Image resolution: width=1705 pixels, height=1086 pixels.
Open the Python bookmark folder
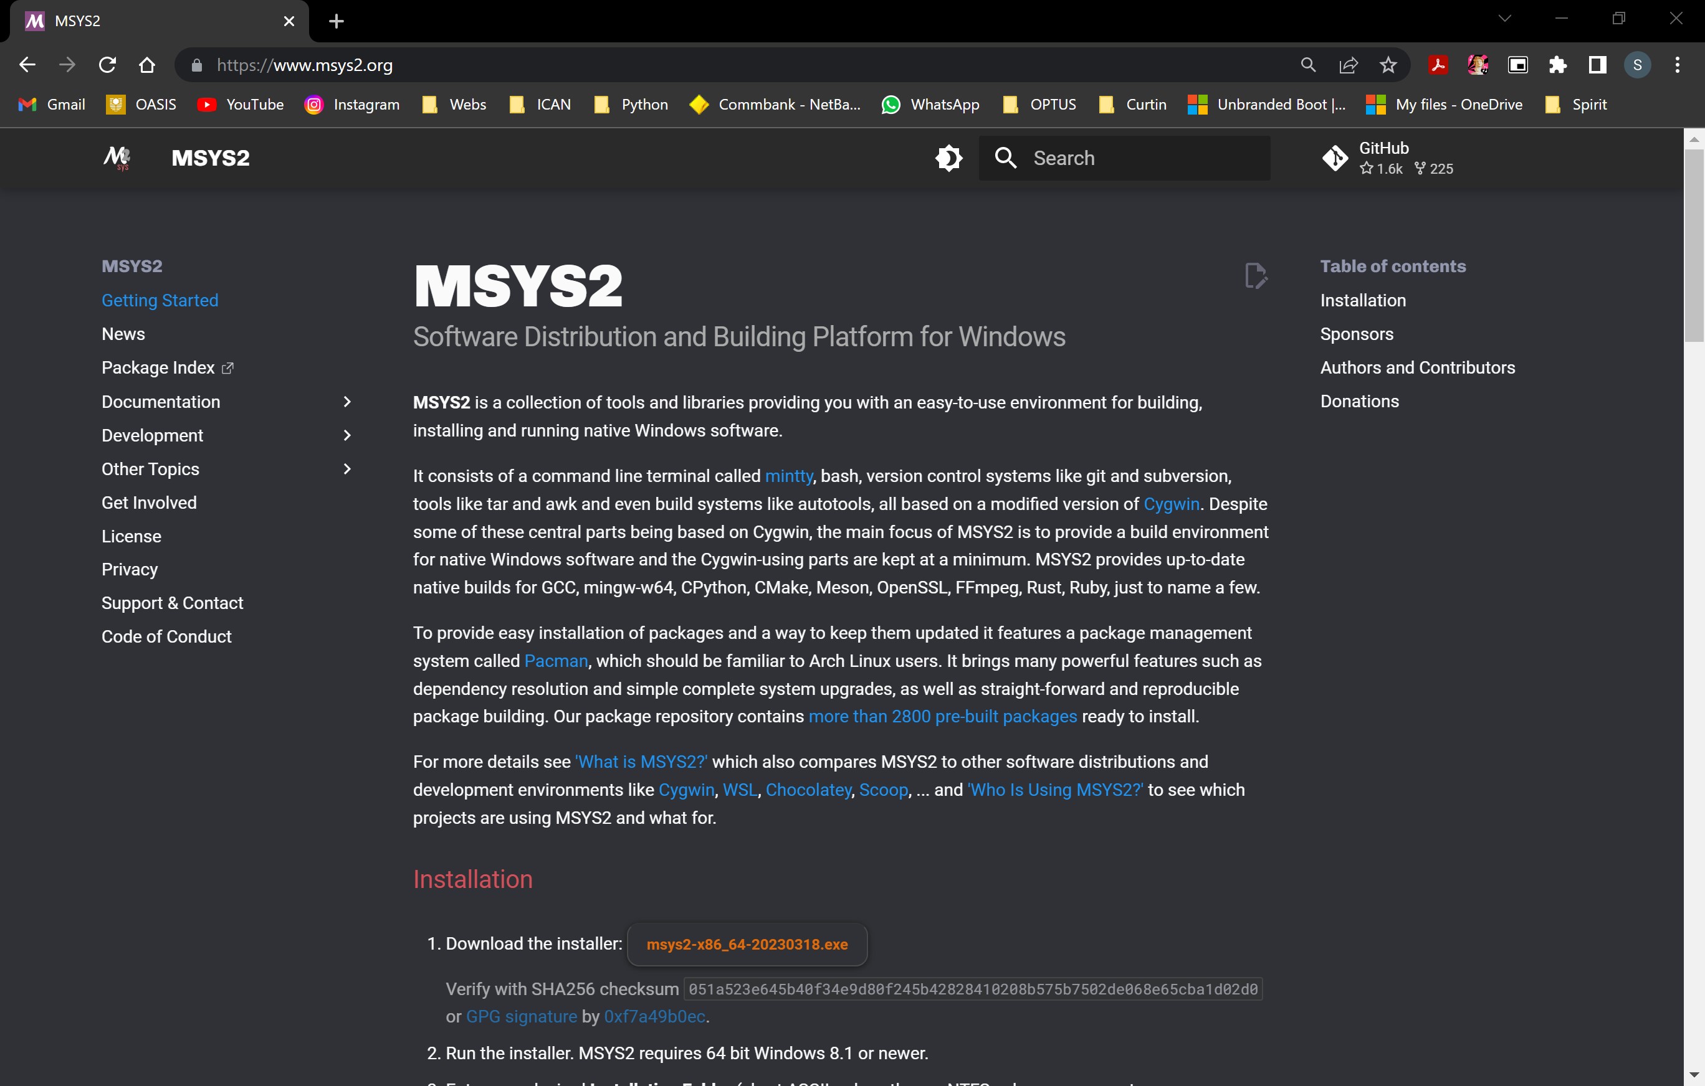tap(631, 105)
